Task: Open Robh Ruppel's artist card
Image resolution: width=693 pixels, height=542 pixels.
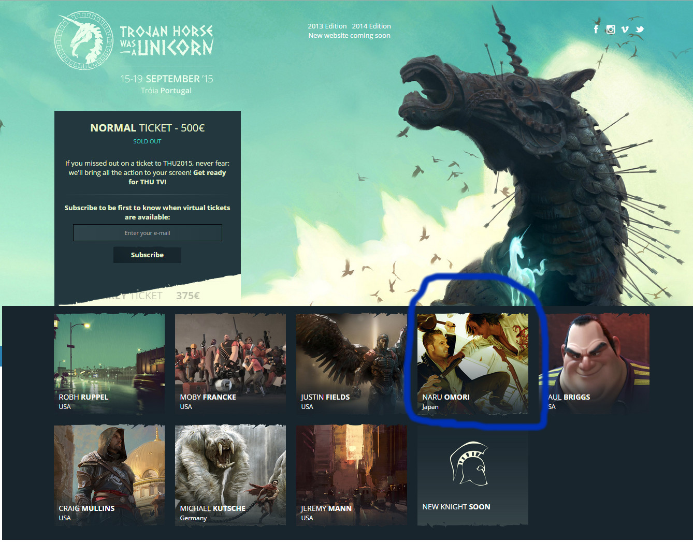Action: tap(109, 363)
